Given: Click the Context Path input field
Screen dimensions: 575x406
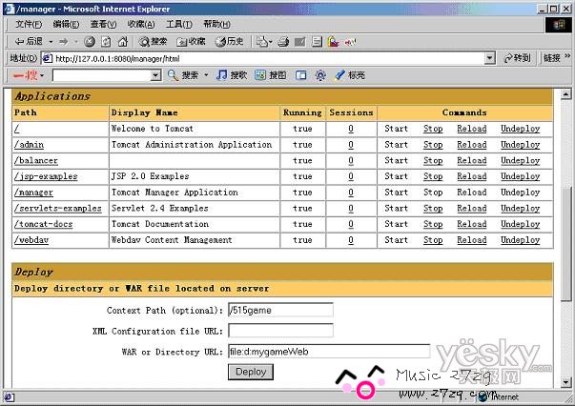Looking at the screenshot, I should pyautogui.click(x=280, y=310).
